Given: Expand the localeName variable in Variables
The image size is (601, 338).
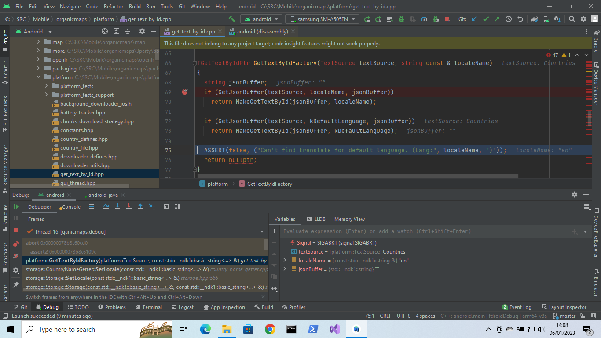Looking at the screenshot, I should pos(284,260).
